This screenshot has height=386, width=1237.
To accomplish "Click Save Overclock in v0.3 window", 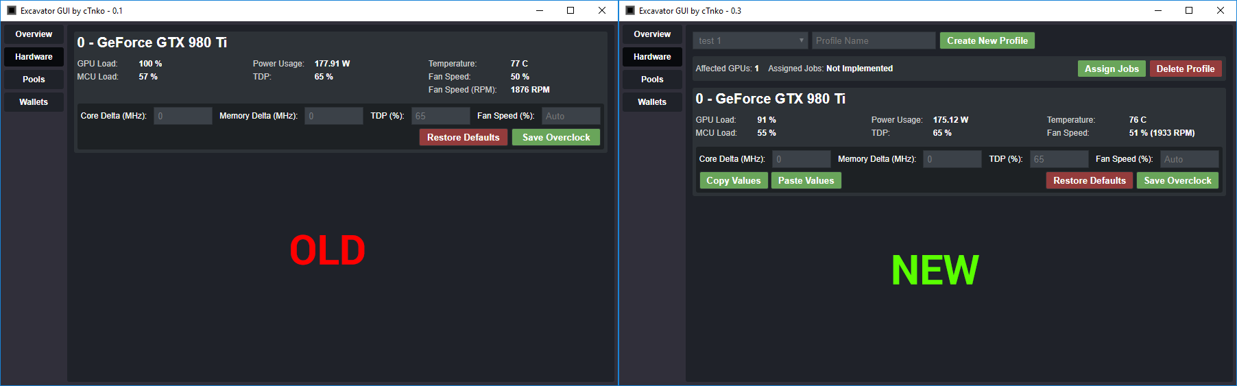I will click(1177, 180).
